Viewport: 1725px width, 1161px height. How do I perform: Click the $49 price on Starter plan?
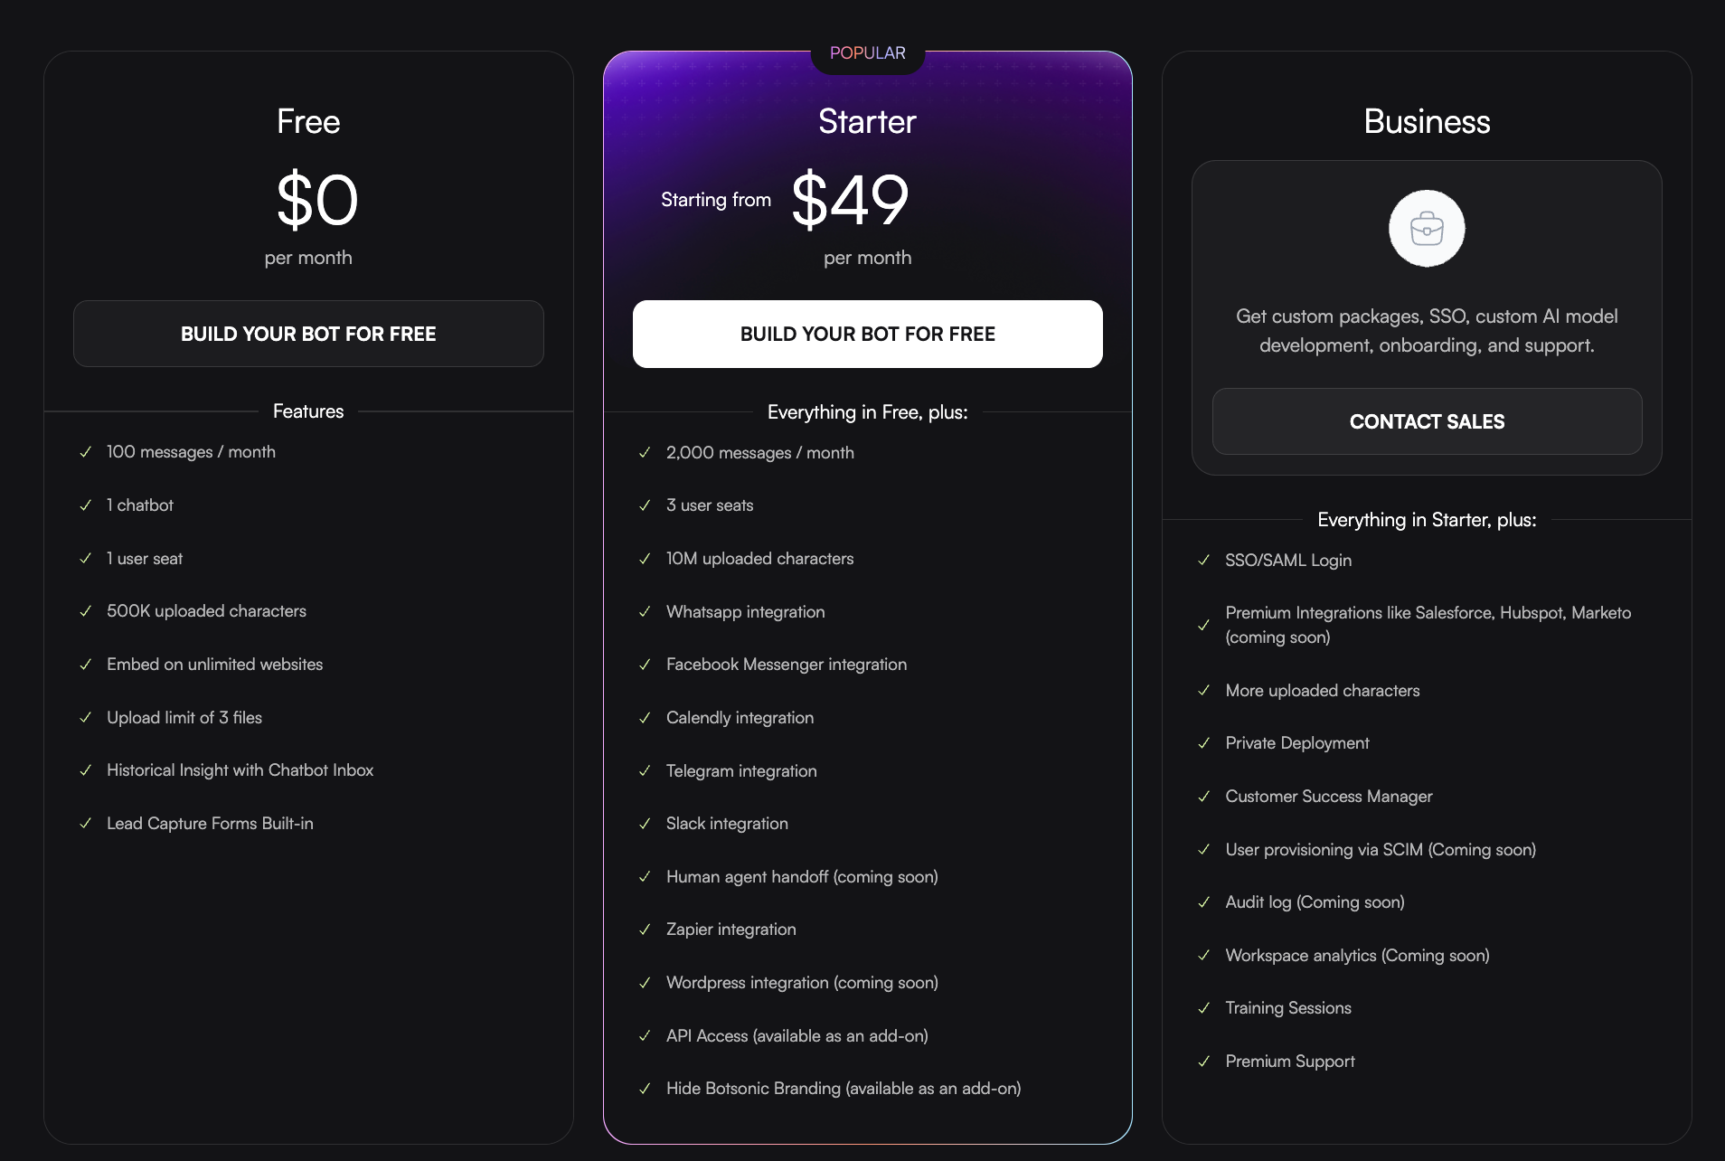850,200
